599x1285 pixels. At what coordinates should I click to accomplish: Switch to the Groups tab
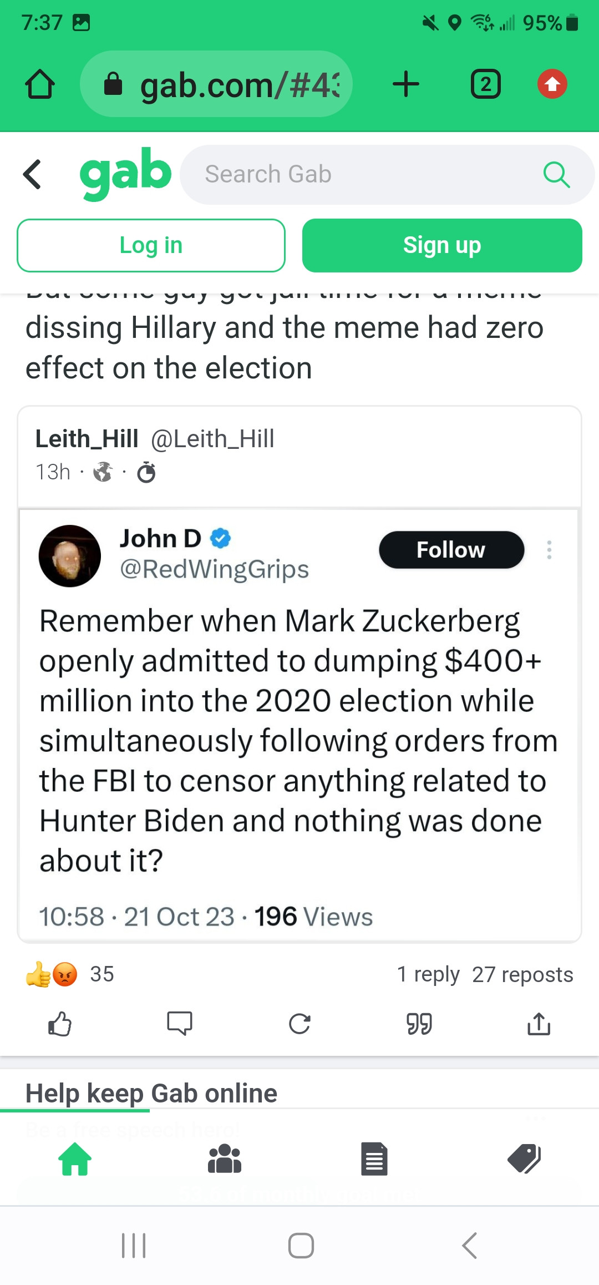(x=225, y=1158)
